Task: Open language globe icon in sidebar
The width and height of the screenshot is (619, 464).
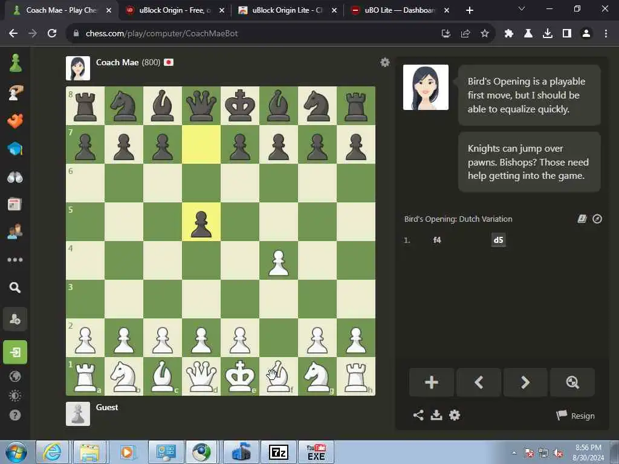Action: (x=15, y=376)
